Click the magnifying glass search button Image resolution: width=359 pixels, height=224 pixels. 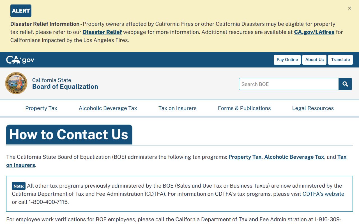[x=345, y=84]
